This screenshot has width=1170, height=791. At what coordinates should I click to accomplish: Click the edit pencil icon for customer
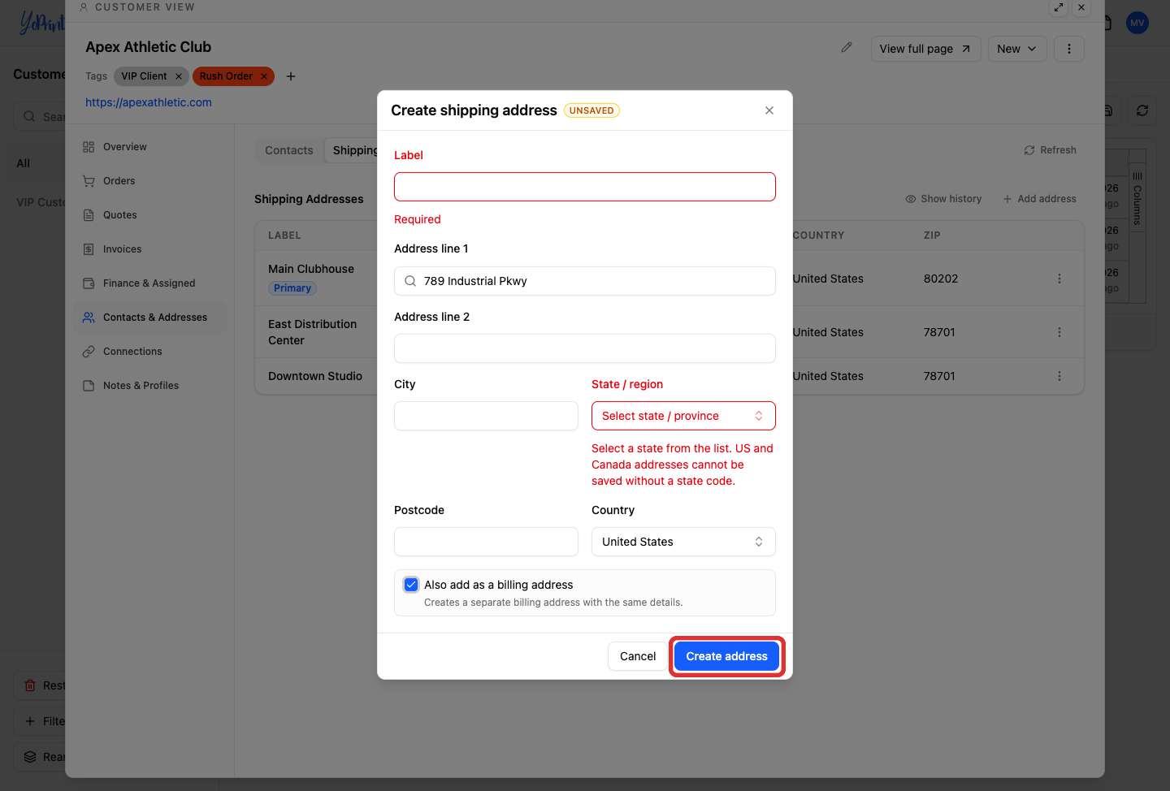pyautogui.click(x=847, y=48)
